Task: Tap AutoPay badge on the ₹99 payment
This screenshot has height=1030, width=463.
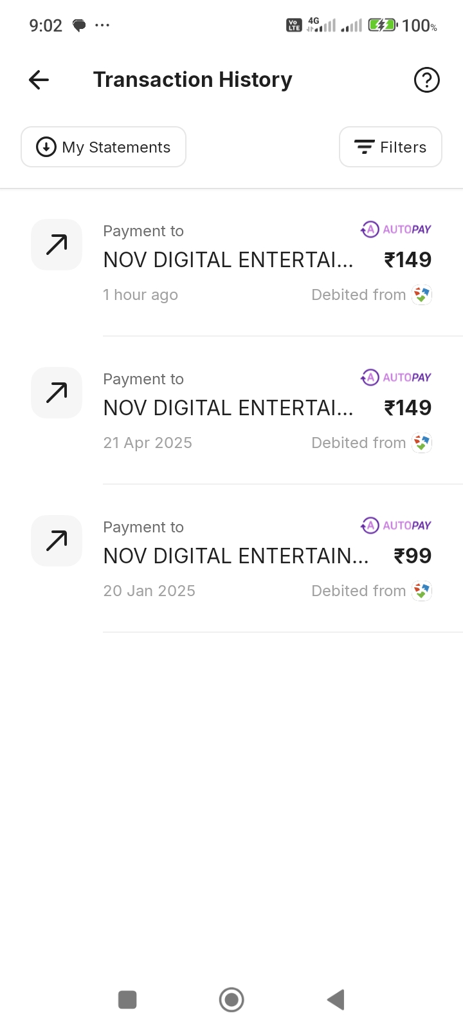Action: [x=396, y=525]
